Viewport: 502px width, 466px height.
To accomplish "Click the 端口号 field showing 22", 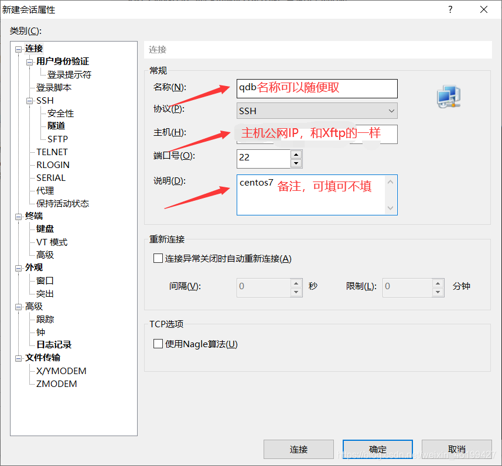I will point(264,159).
